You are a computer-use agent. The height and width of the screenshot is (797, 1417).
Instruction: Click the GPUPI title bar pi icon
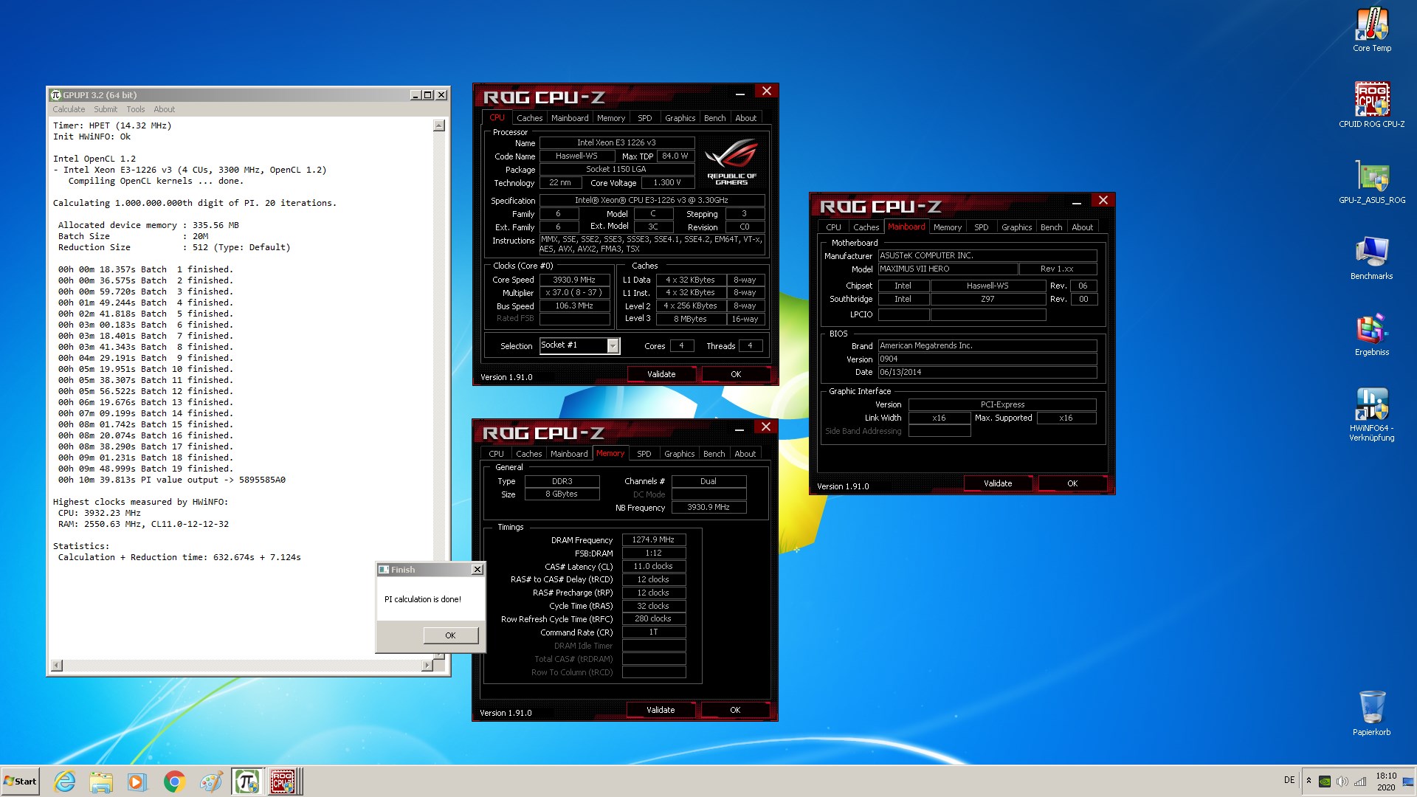point(55,94)
